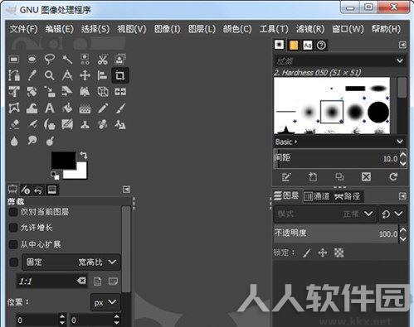This screenshot has height=327, width=414.
Task: Reset colors to default black and white
Action: point(55,176)
